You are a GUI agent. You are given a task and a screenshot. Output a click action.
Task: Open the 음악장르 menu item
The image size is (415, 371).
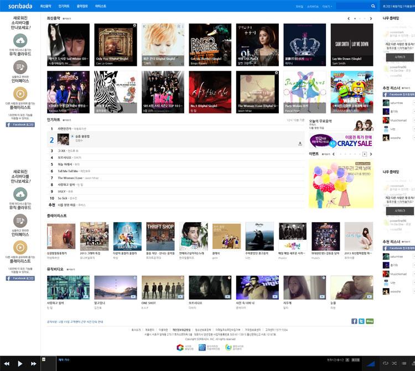coord(82,6)
